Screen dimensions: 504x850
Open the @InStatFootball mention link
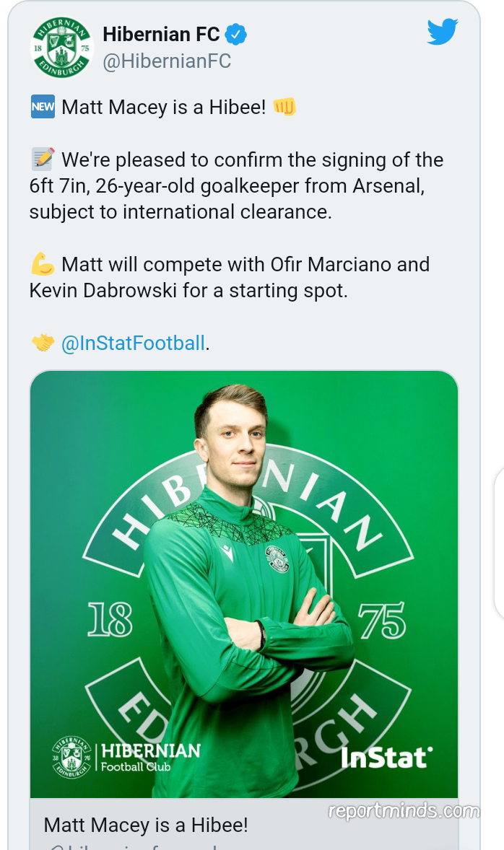134,343
